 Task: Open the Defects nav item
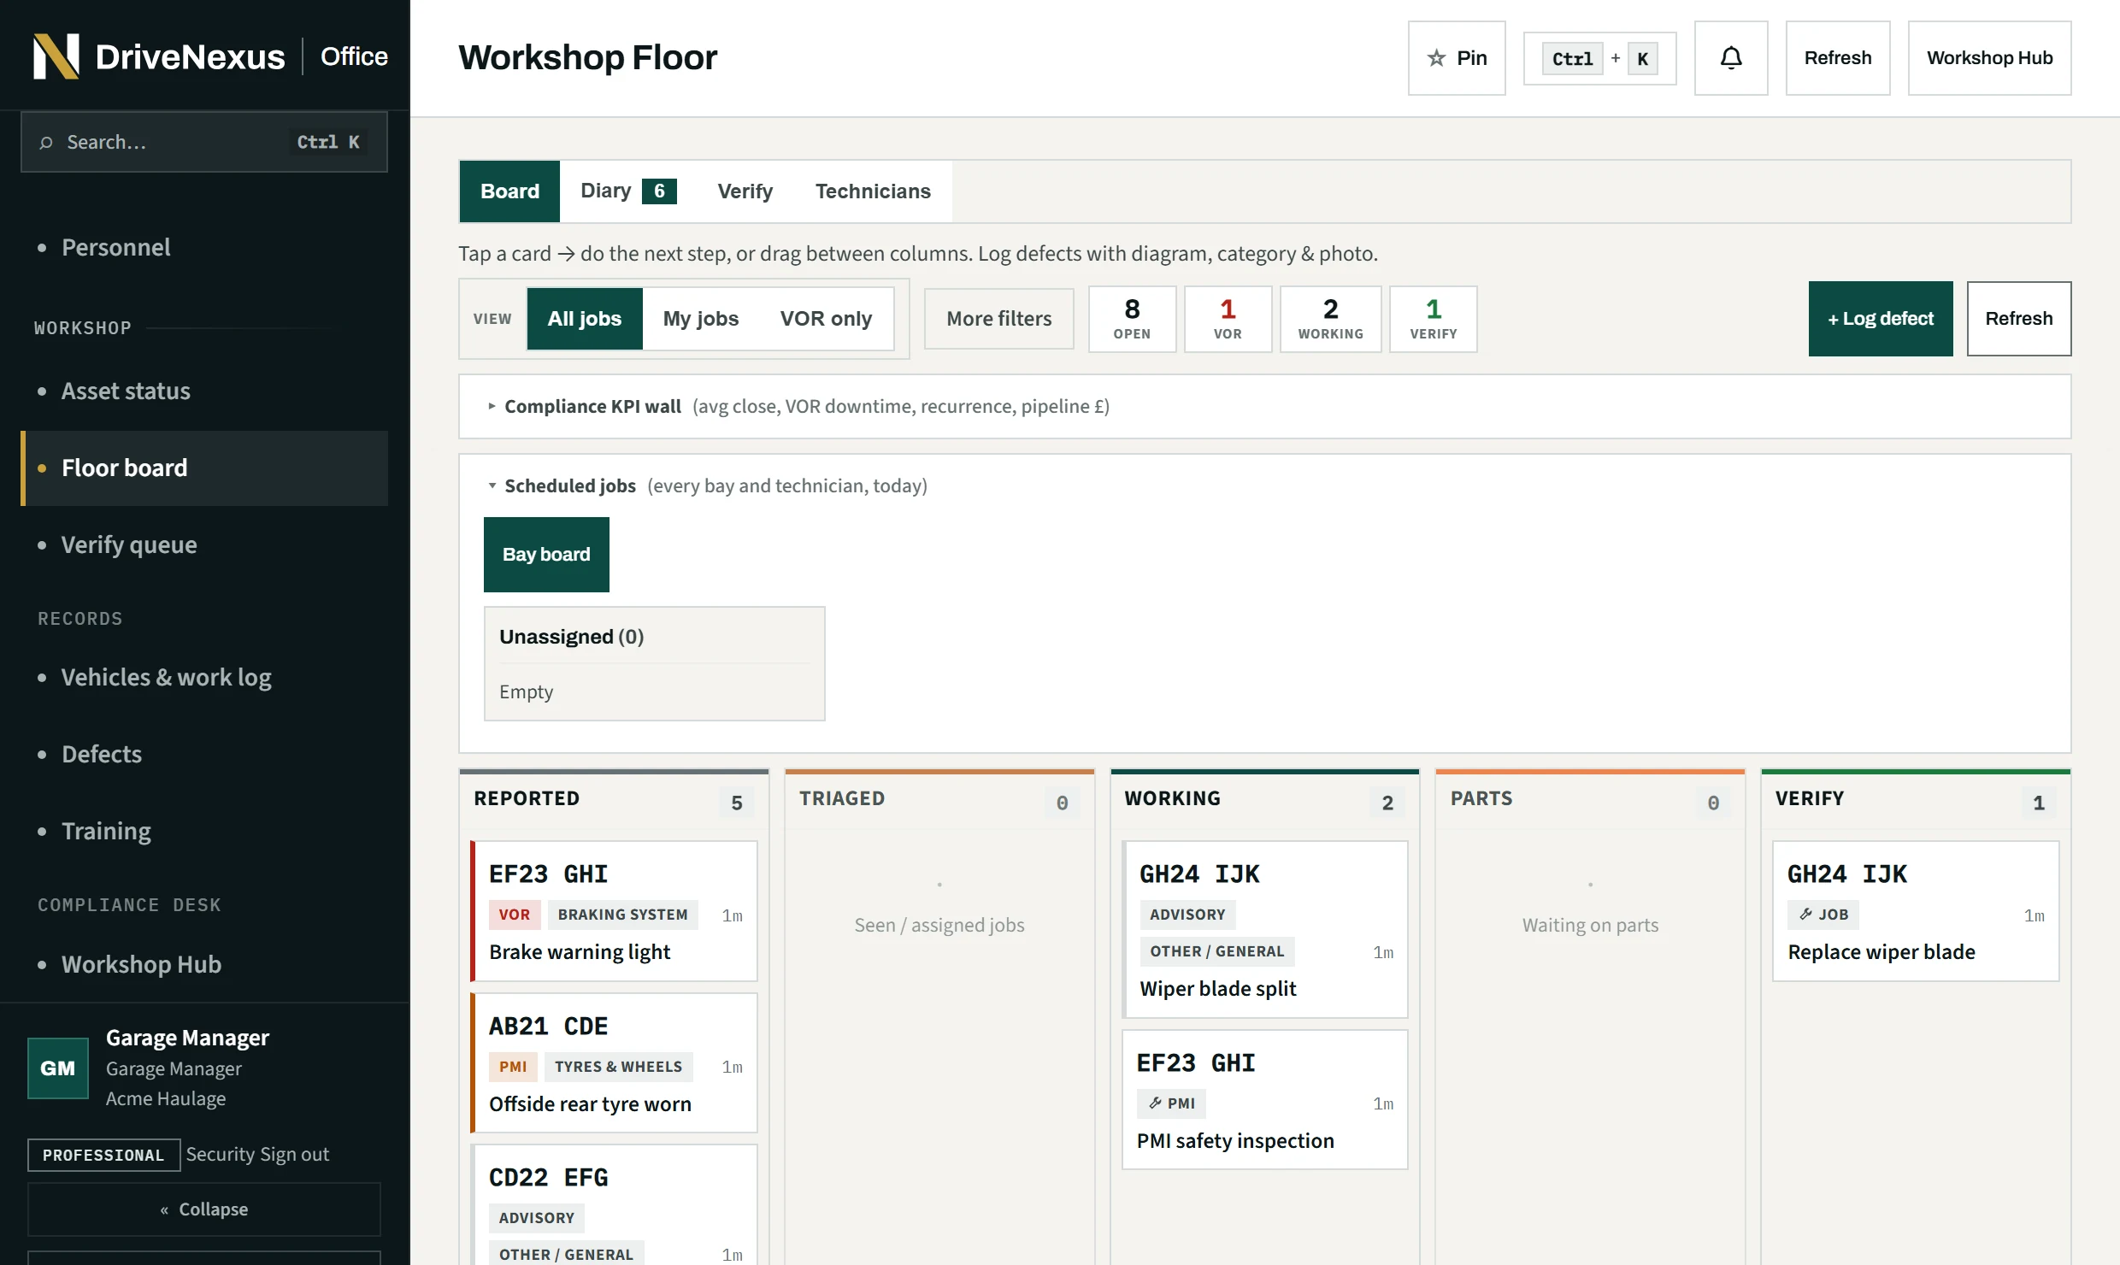coord(204,755)
